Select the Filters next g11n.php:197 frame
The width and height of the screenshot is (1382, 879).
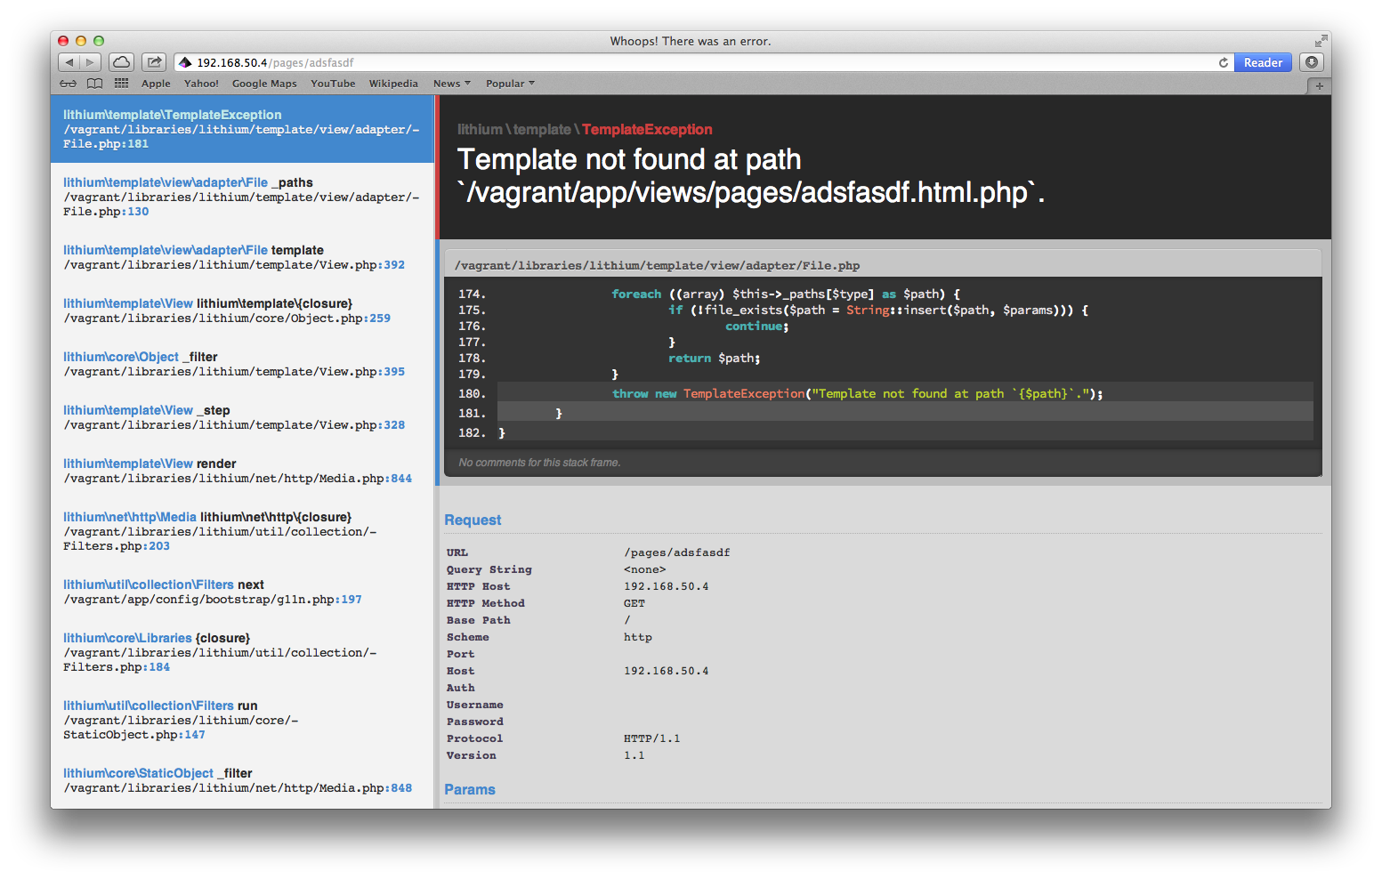(242, 592)
